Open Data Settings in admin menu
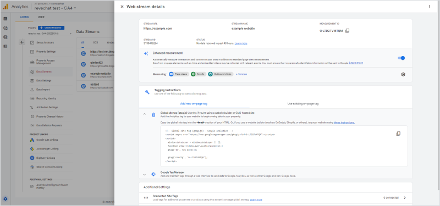The image size is (440, 206). [x=50, y=81]
